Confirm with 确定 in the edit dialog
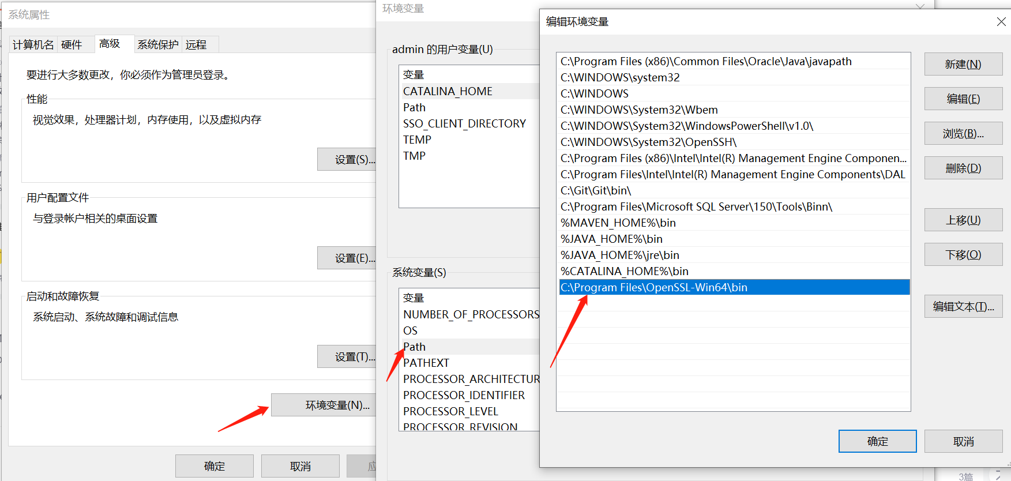Screen dimensions: 1011x481 (x=877, y=441)
